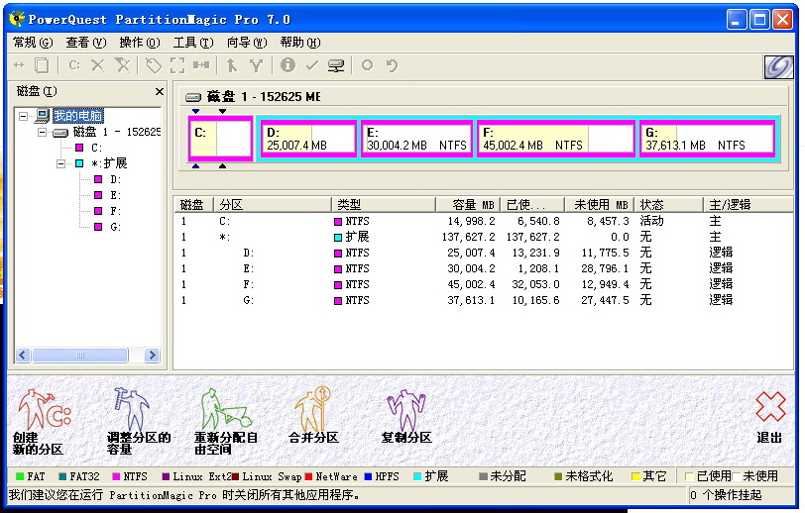Launch the 创建新的分区 wizard
This screenshot has height=513, width=805.
point(41,422)
